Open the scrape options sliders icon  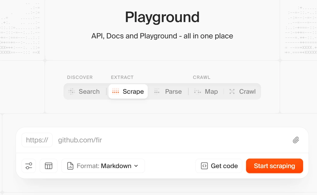[29, 166]
